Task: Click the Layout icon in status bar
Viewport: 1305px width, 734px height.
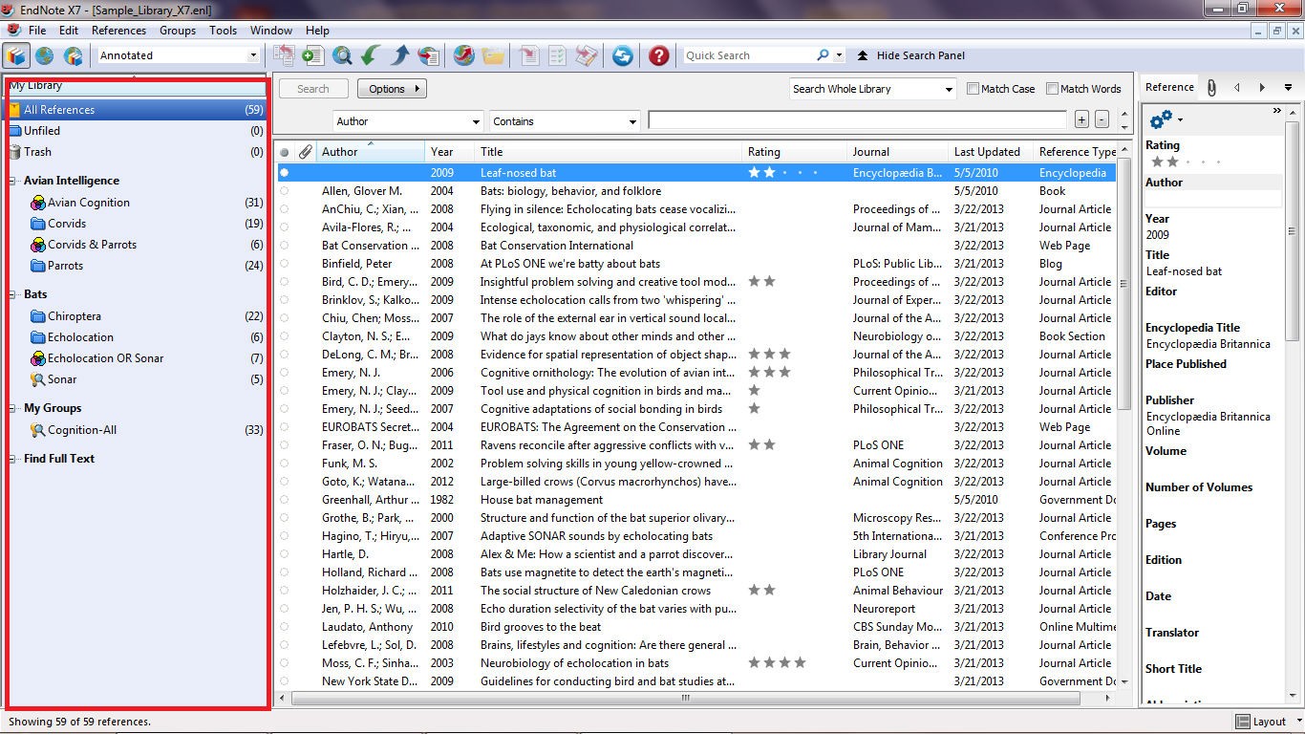Action: pos(1243,722)
